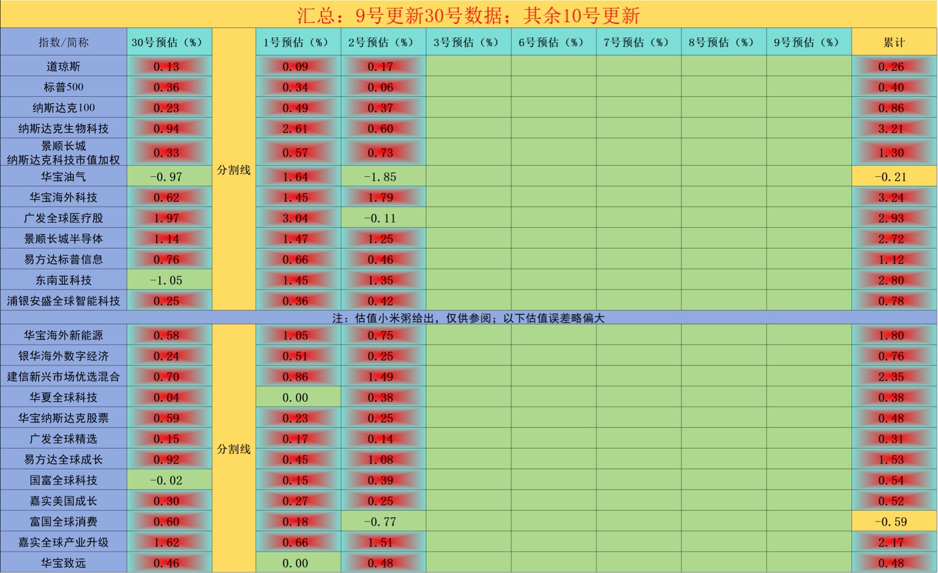Select the "银华海外数字经济" row label
This screenshot has height=573, width=938.
pos(64,356)
